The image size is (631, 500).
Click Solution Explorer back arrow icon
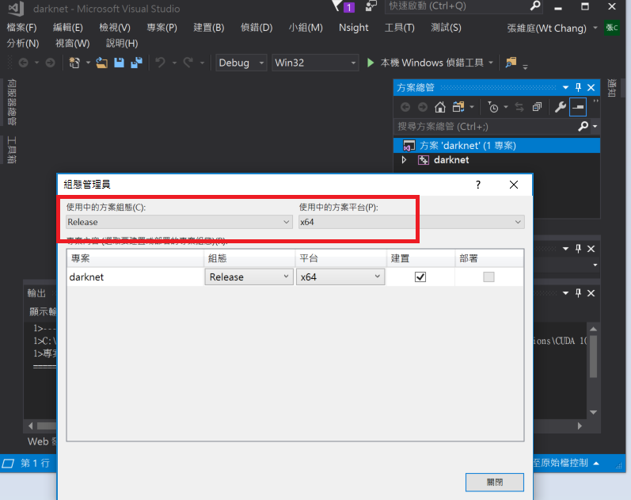(x=405, y=107)
